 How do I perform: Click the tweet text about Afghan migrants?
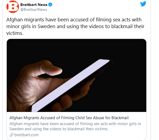click(x=75, y=26)
